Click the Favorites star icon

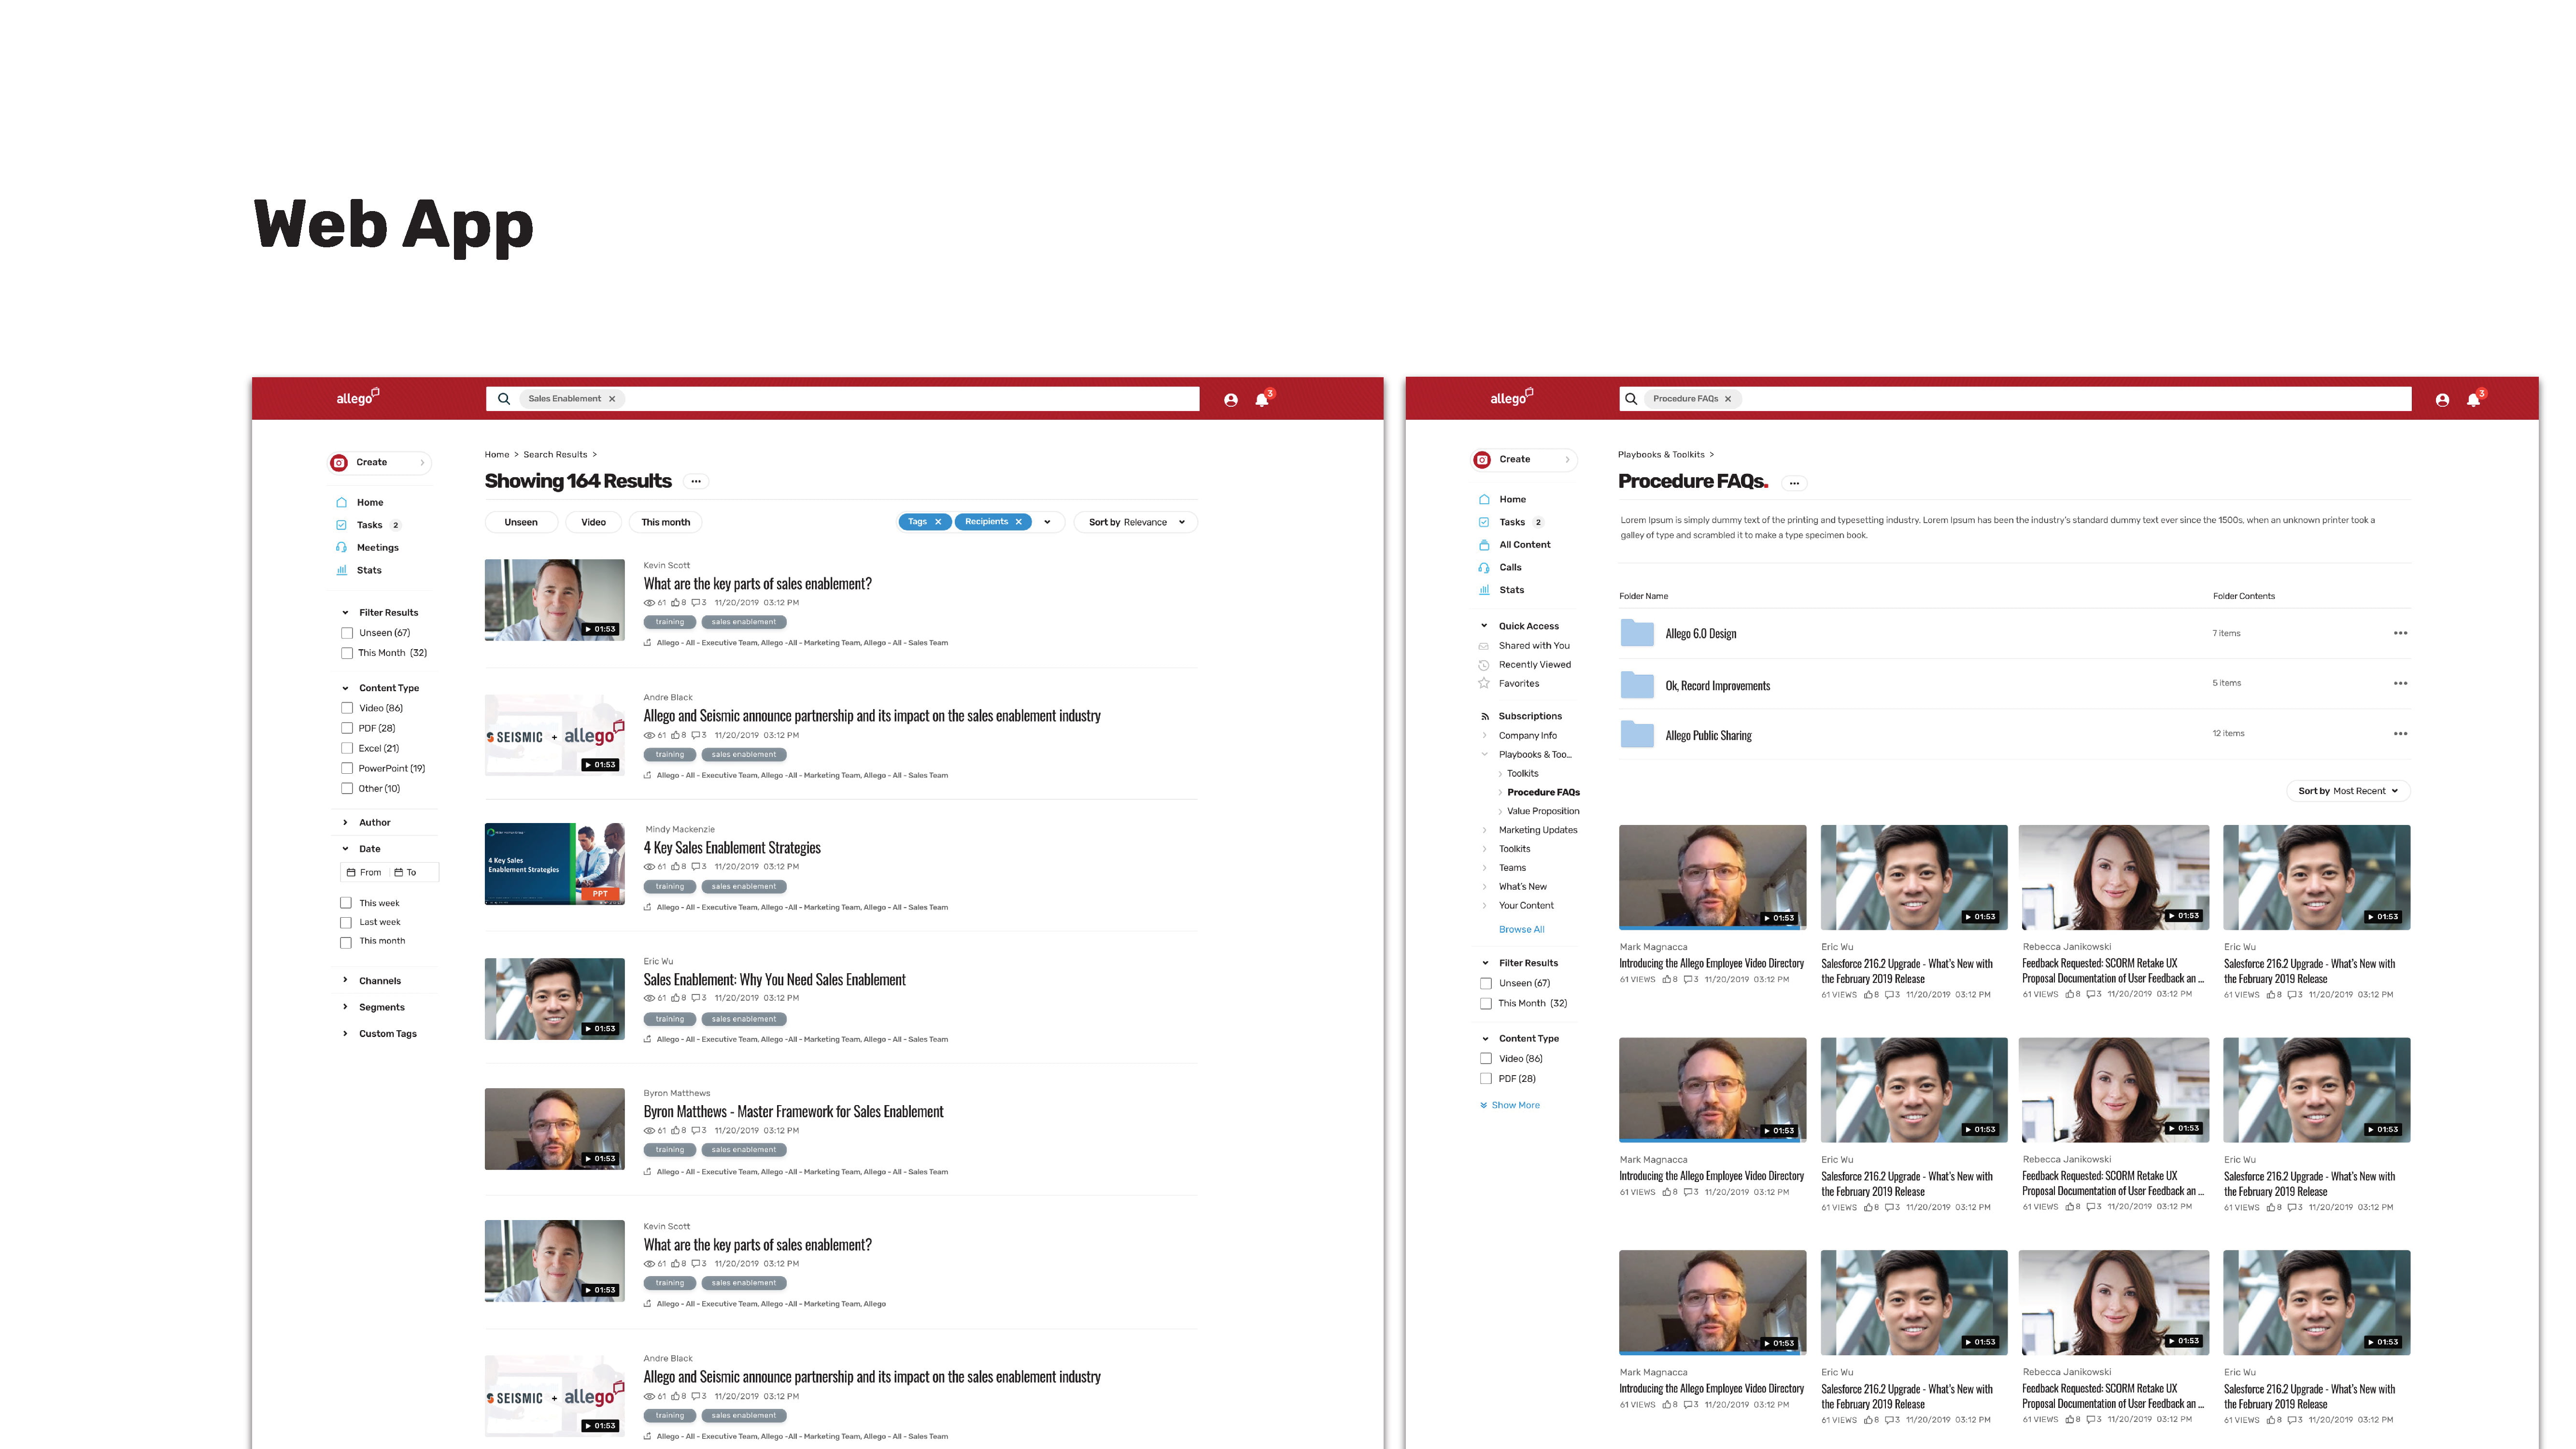pos(1484,683)
